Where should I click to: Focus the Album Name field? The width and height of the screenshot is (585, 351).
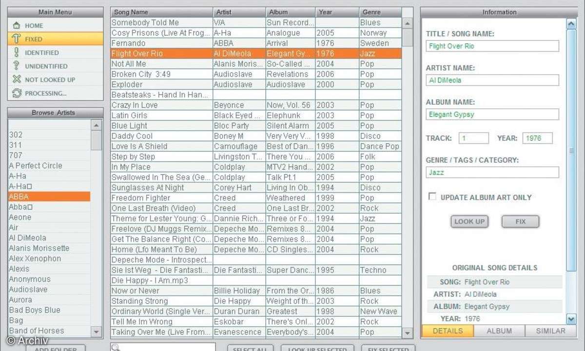pyautogui.click(x=492, y=115)
